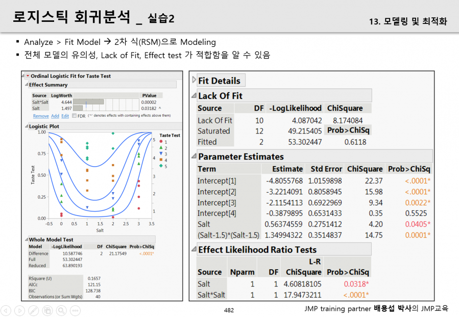Collapse the Effect Likelihood Ratio Tests section
This screenshot has width=459, height=317.
click(x=194, y=249)
